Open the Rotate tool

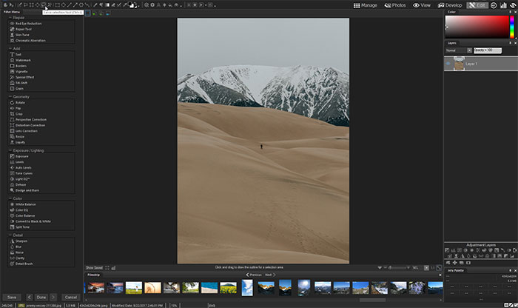(18, 102)
